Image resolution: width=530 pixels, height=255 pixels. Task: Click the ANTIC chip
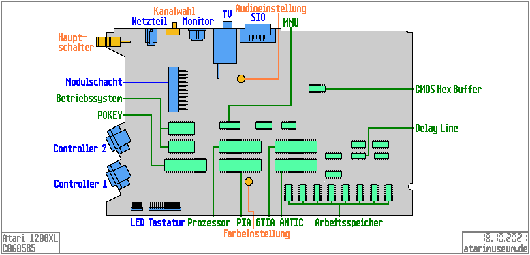click(296, 165)
